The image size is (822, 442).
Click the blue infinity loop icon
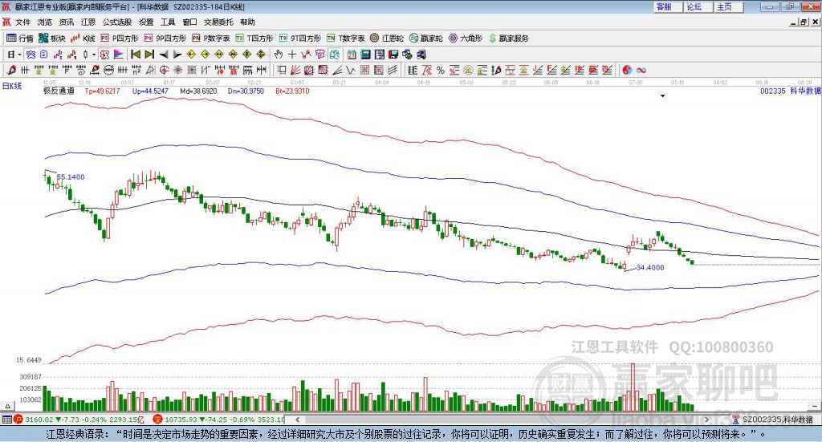click(x=641, y=70)
